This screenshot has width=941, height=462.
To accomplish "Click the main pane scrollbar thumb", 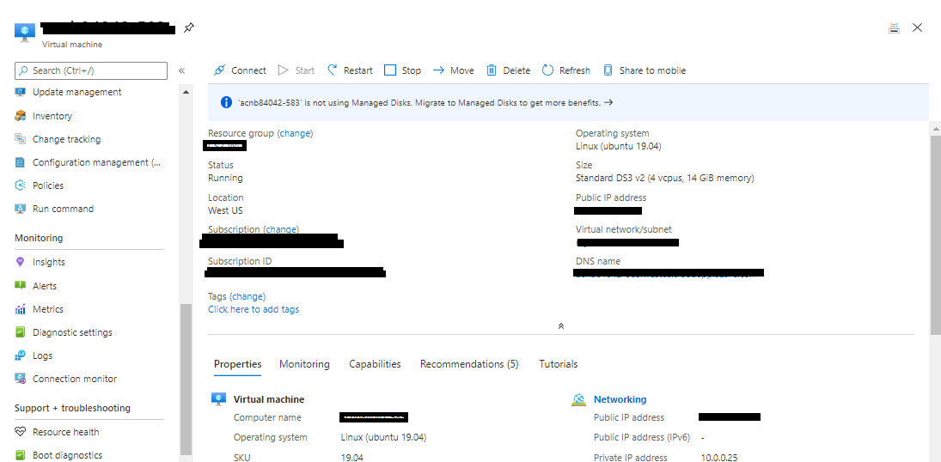I will coord(936,235).
